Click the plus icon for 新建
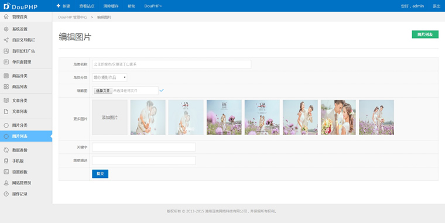This screenshot has width=445, height=223. click(x=58, y=6)
